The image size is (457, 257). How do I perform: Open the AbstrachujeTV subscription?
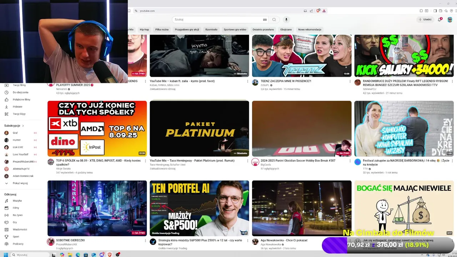(x=20, y=169)
